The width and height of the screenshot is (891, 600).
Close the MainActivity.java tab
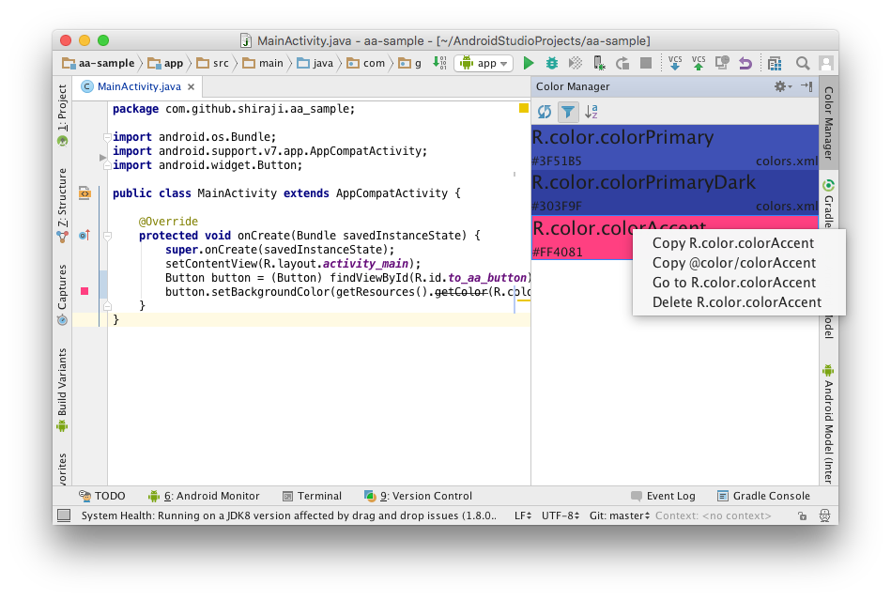(191, 87)
